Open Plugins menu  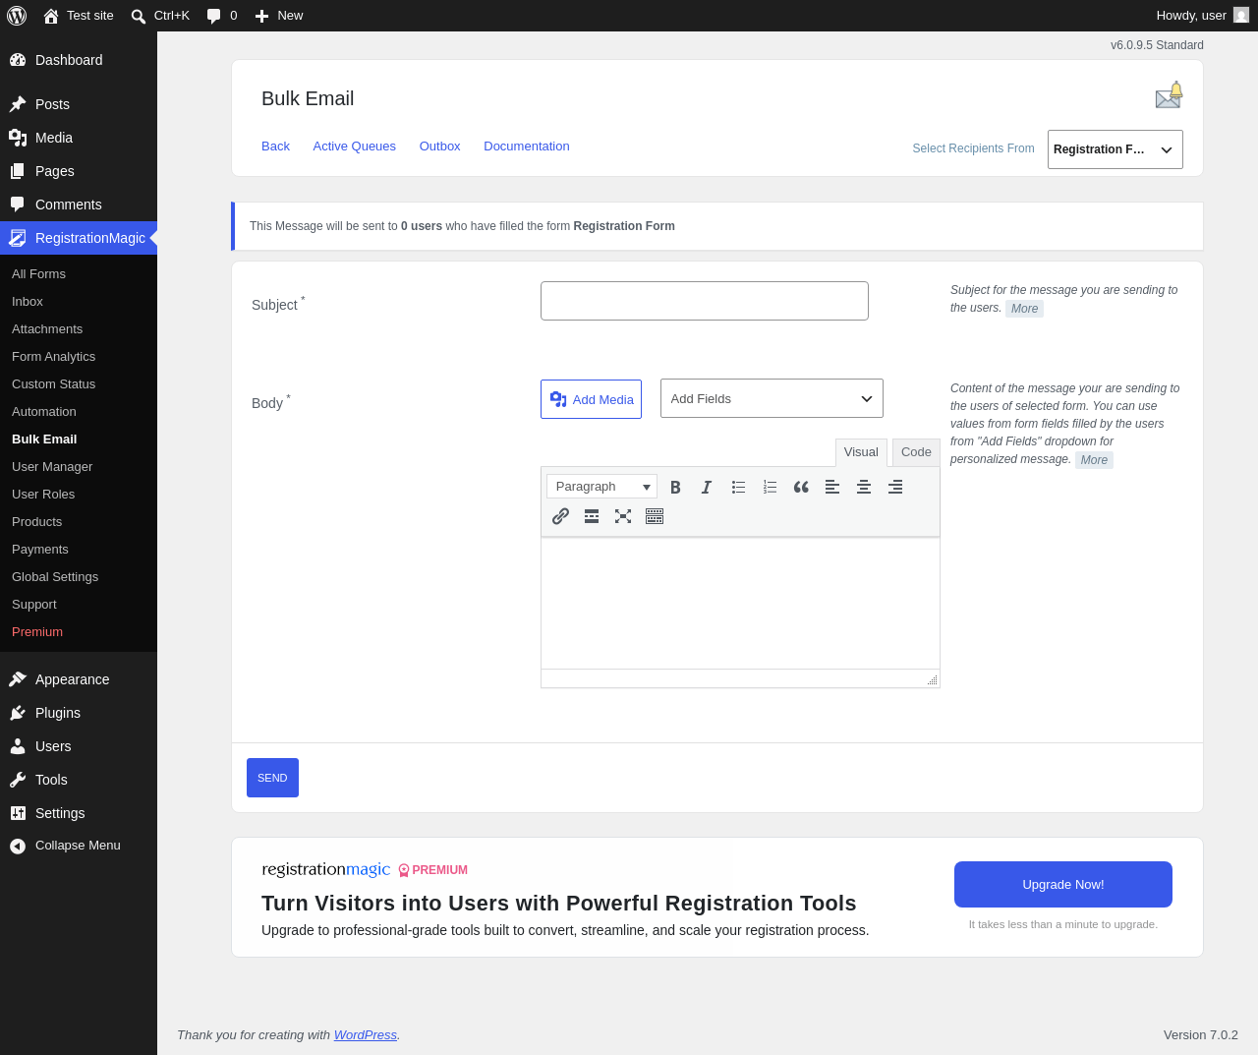click(79, 713)
